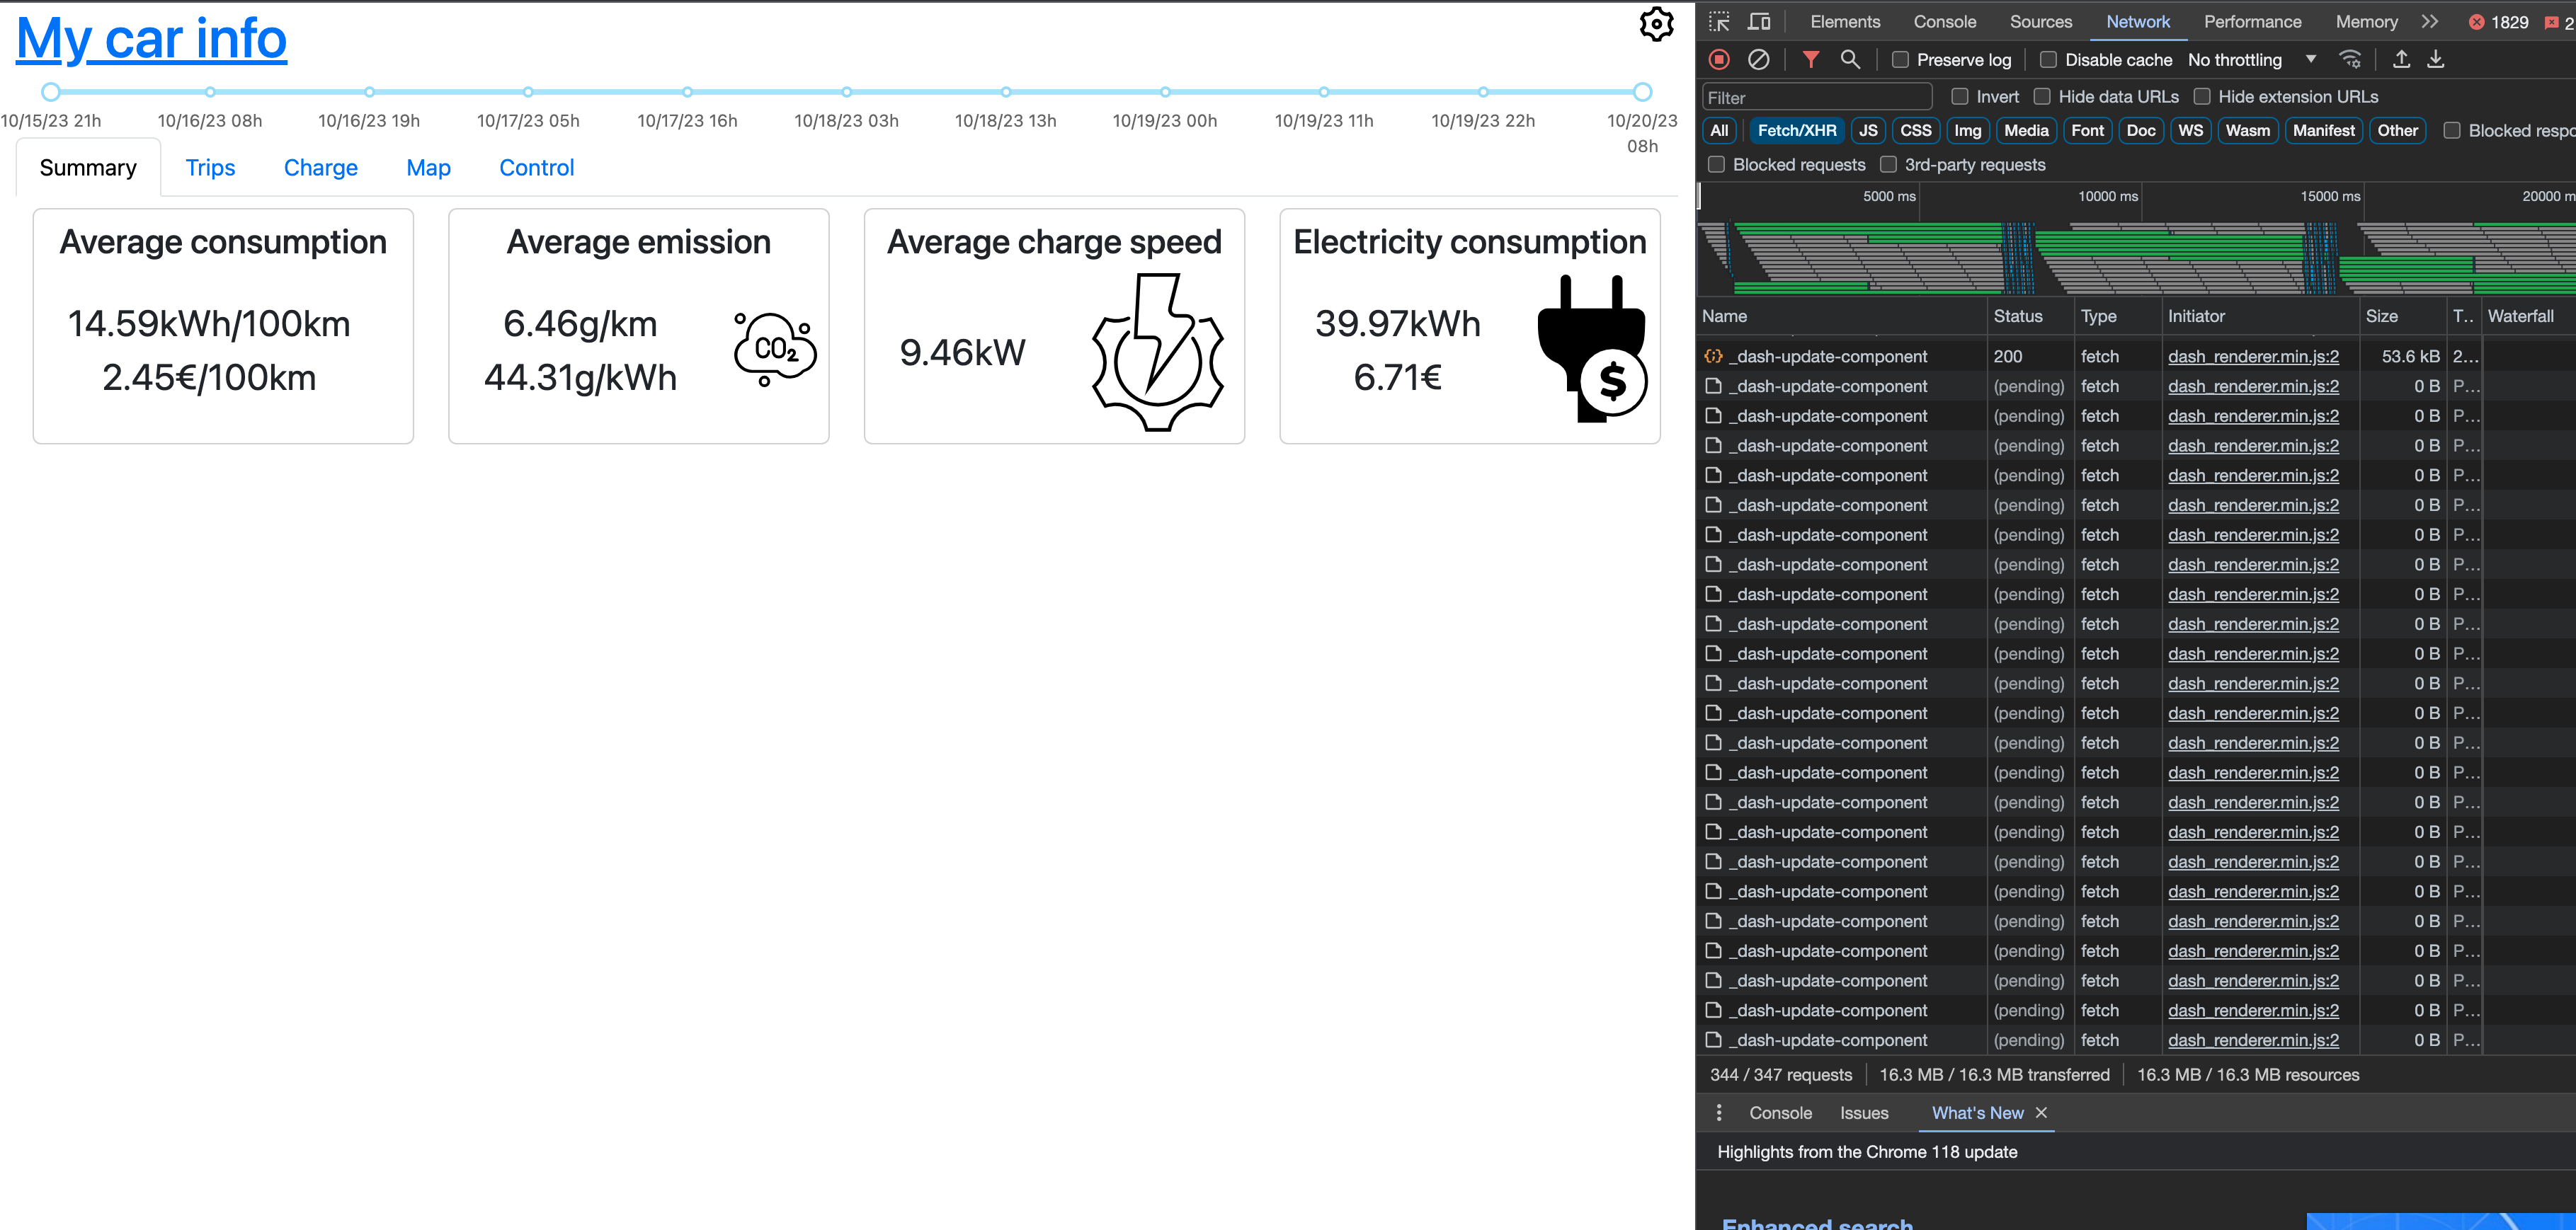Open the My car info link

pos(151,38)
